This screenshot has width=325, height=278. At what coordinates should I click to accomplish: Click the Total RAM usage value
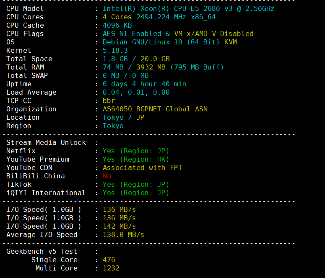click(x=163, y=67)
